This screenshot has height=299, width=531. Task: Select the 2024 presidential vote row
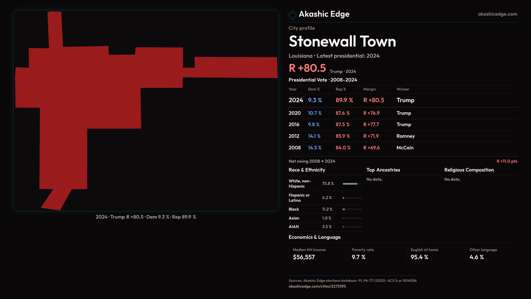(295, 100)
